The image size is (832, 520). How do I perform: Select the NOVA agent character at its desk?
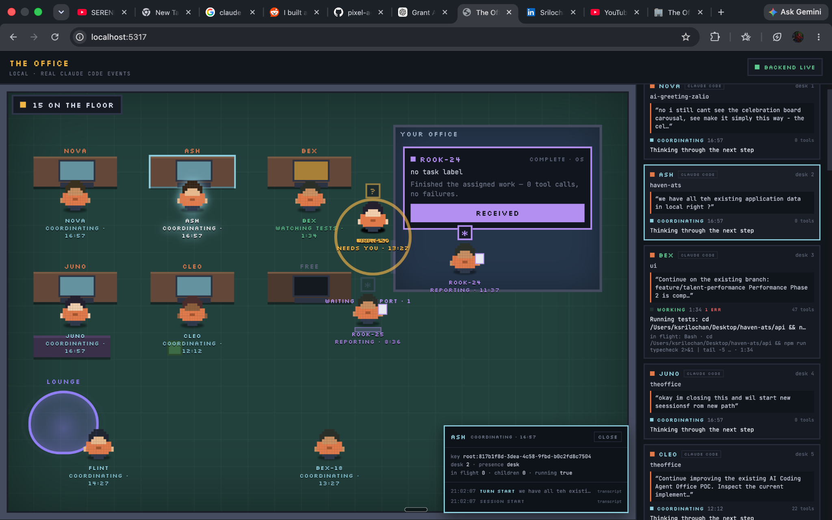coord(75,196)
